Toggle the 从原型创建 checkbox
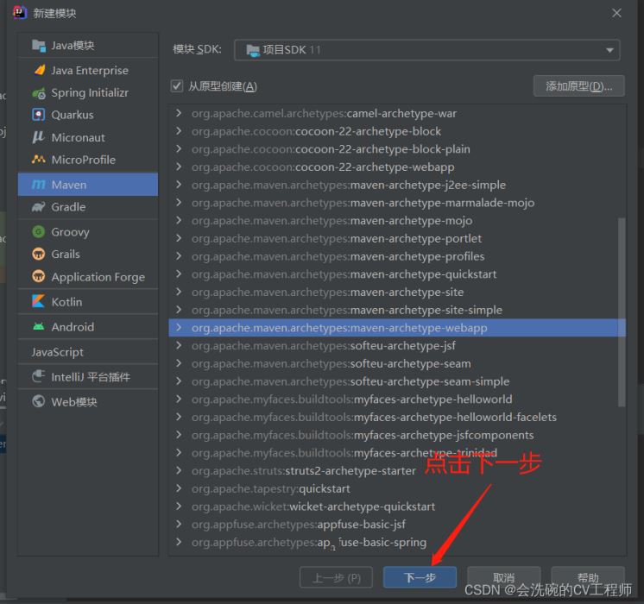Image resolution: width=644 pixels, height=604 pixels. click(x=178, y=86)
